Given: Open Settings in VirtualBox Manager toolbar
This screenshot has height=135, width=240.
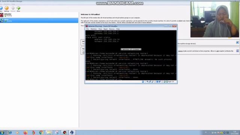Looking at the screenshot, I should click(x=7, y=9).
